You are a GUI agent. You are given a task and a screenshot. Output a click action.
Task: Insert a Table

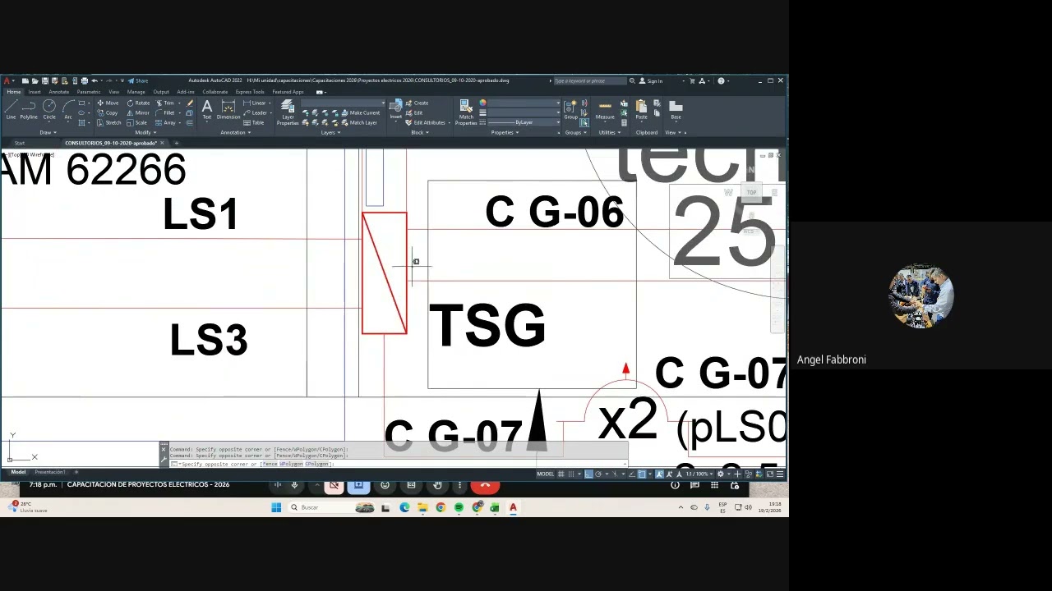254,123
